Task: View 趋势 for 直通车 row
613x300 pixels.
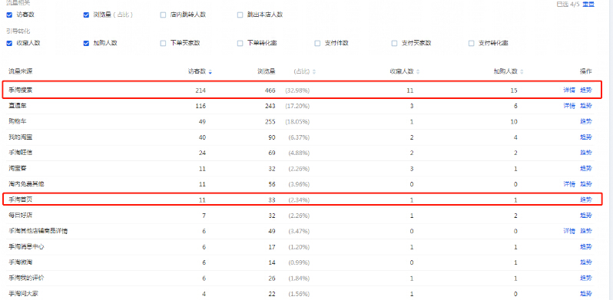Action: [585, 106]
